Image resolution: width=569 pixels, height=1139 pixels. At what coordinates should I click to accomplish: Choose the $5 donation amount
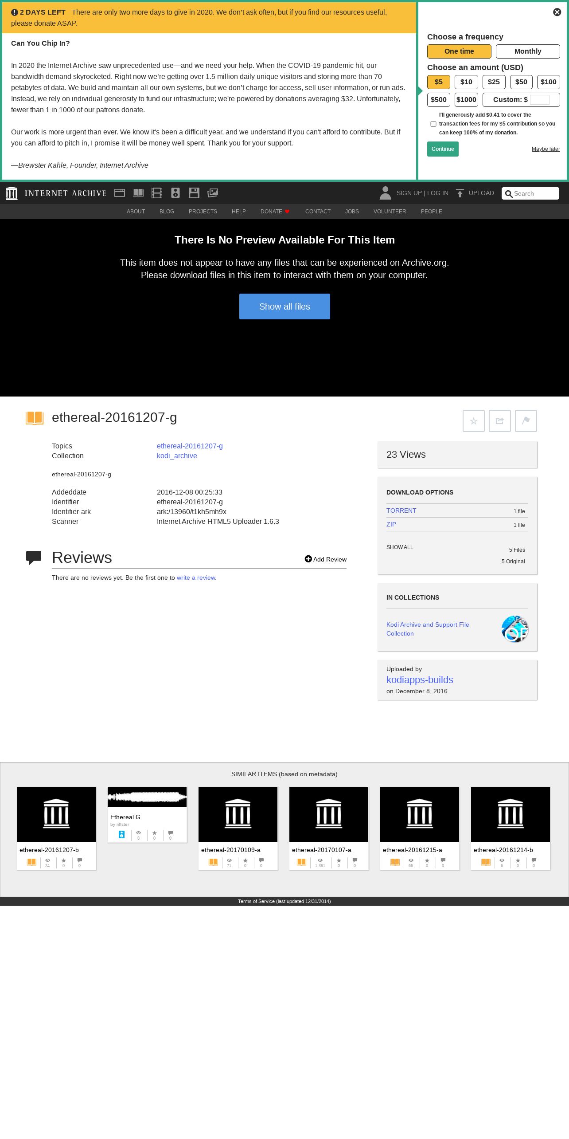coord(439,82)
